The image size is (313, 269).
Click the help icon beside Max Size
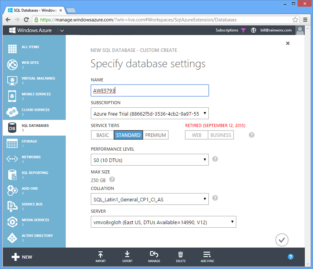[x=112, y=179]
